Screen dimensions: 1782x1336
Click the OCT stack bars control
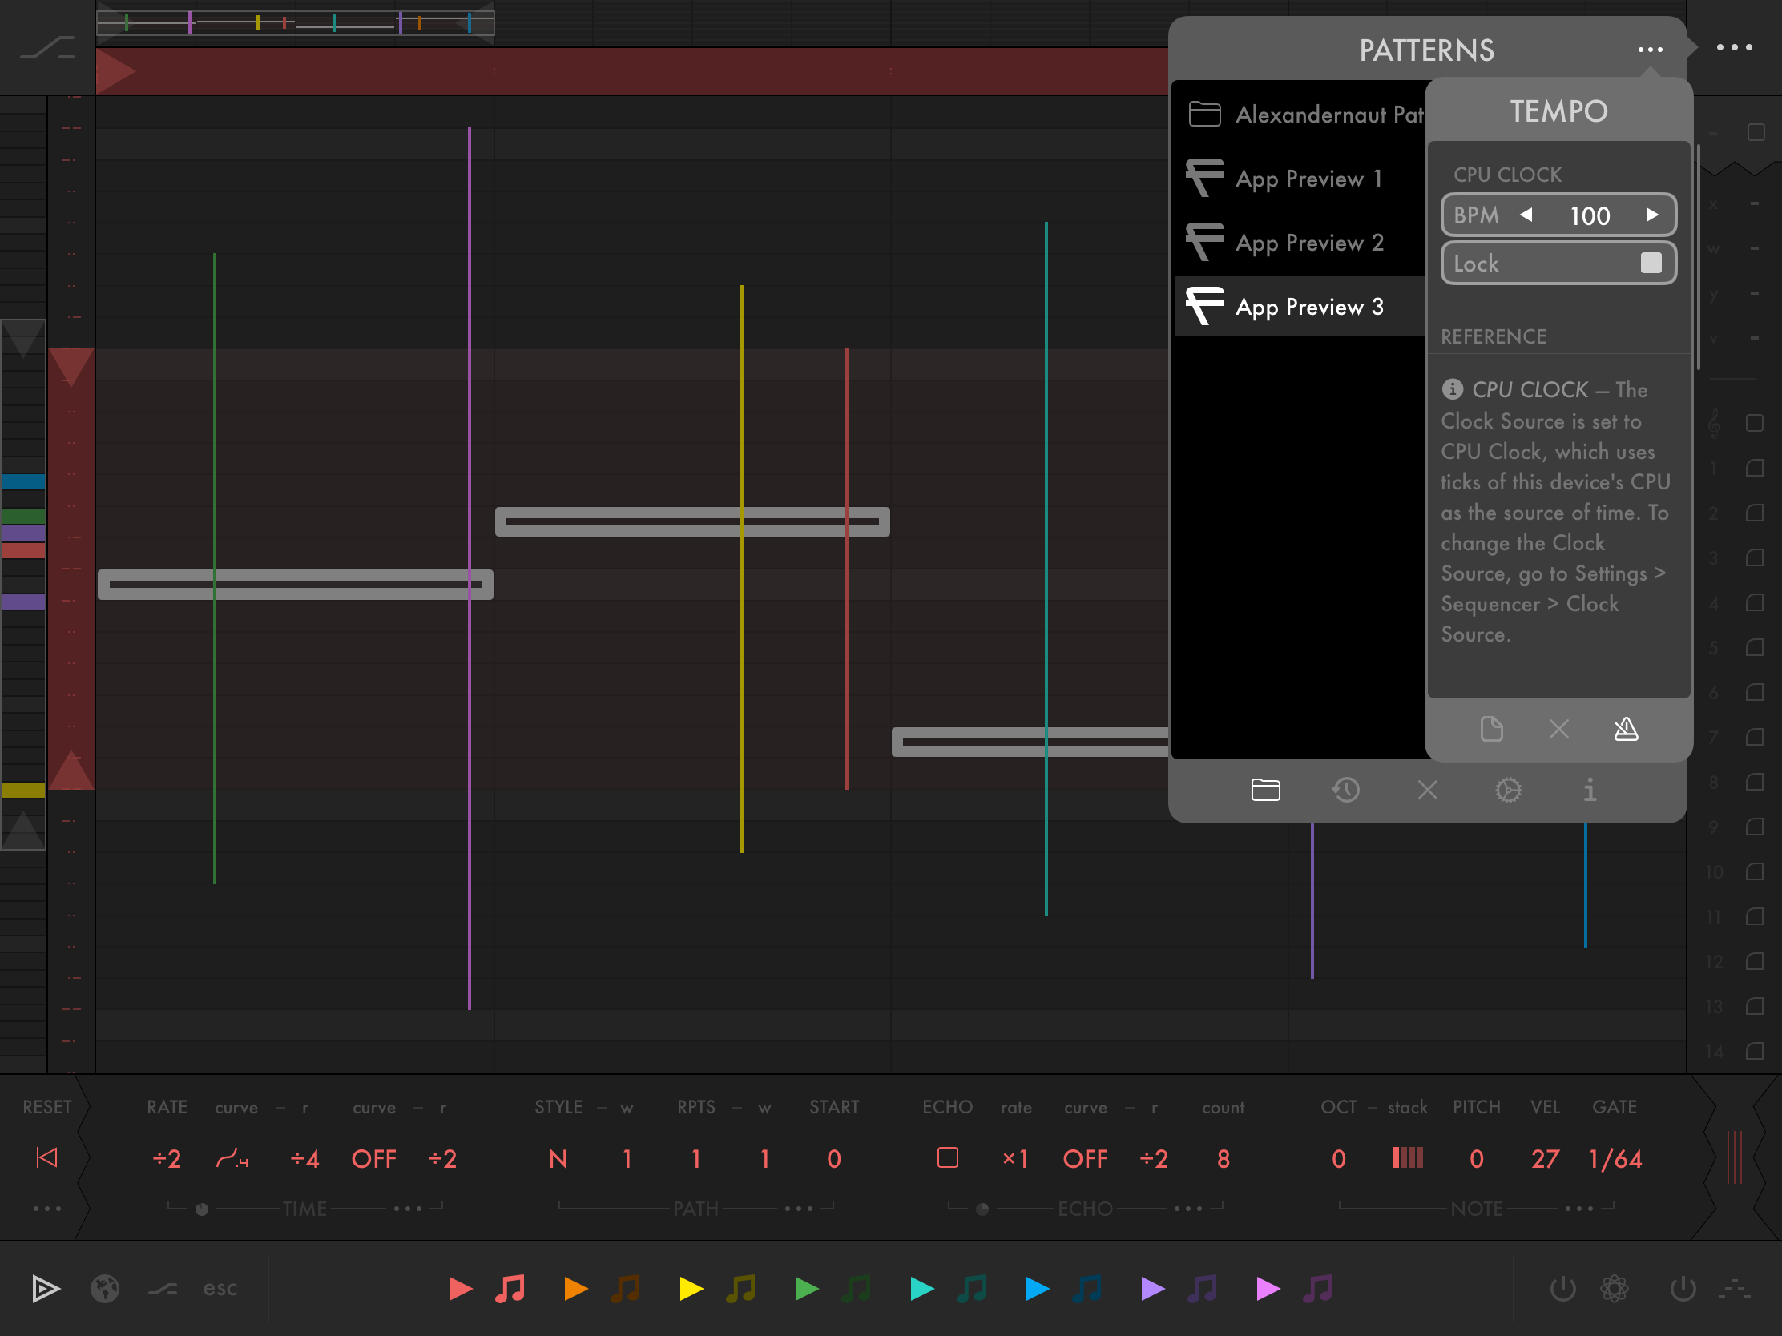(x=1407, y=1158)
